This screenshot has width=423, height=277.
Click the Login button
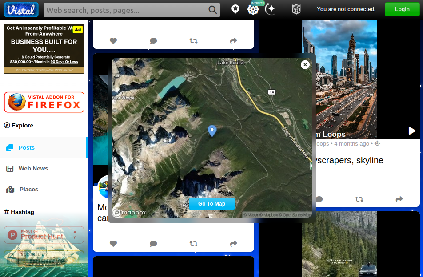[402, 9]
